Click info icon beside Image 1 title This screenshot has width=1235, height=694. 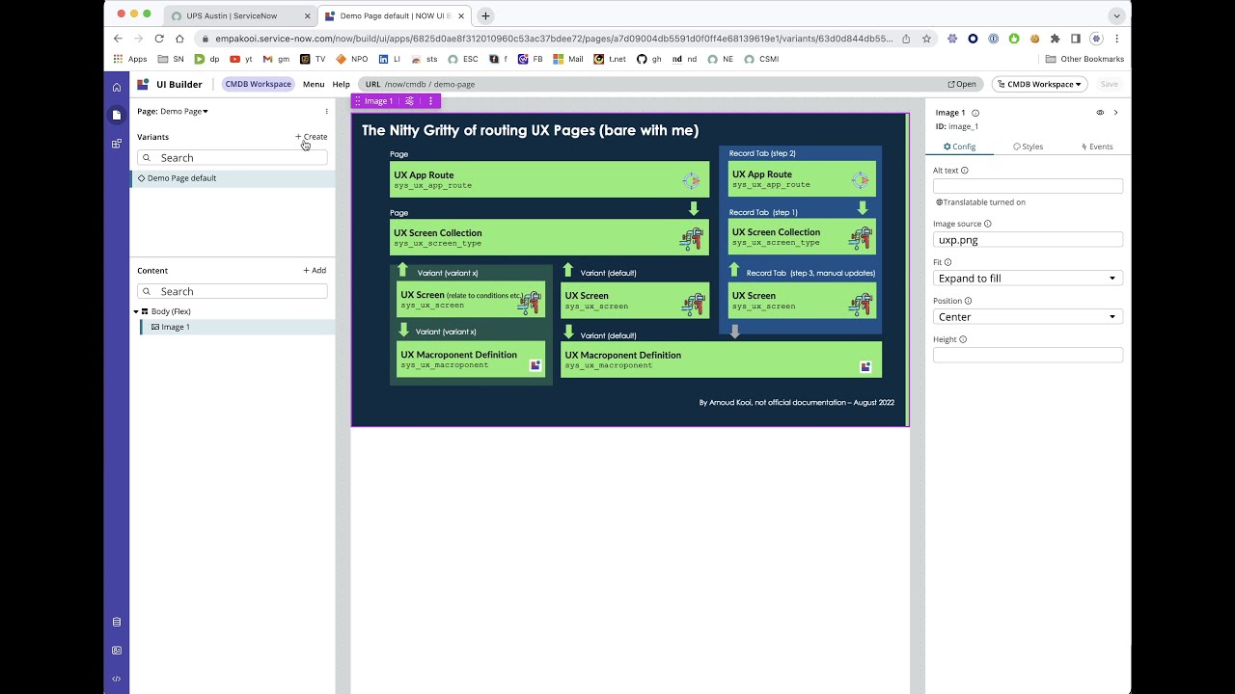pyautogui.click(x=975, y=113)
